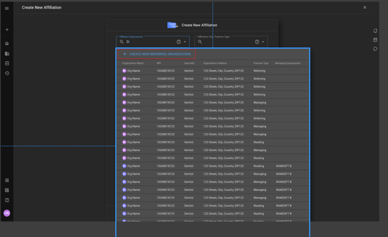Expand the Affiliation Org. Practice Type dropdown arrow
Screen dimensions: 388x237
(263, 42)
